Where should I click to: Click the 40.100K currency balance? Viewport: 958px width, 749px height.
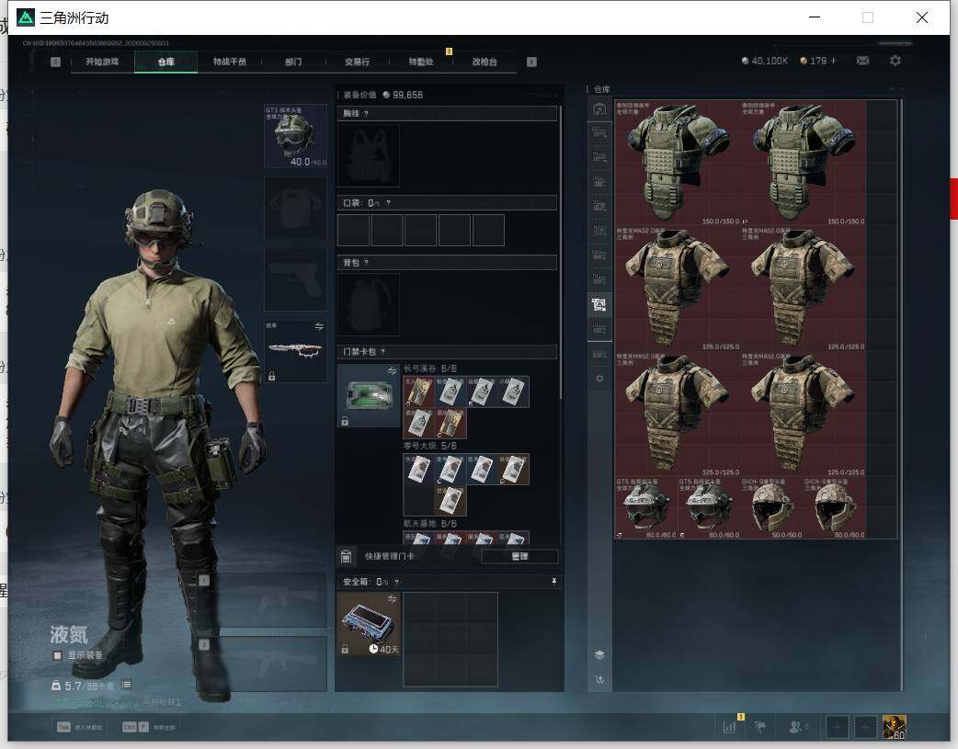[x=764, y=61]
